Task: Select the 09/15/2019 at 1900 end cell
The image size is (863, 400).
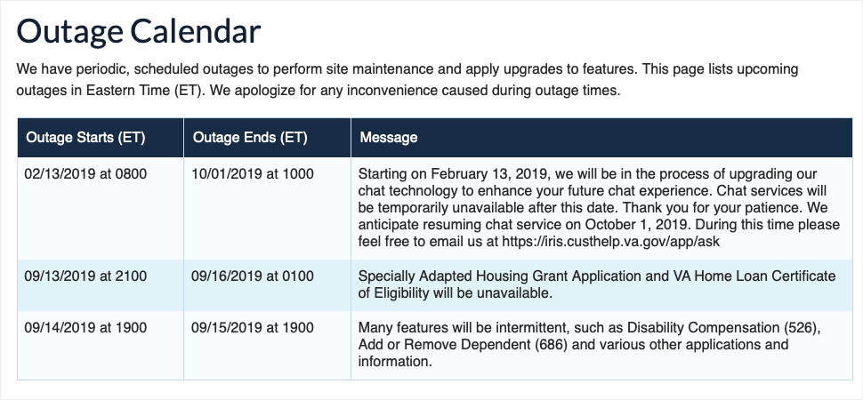Action: [253, 328]
